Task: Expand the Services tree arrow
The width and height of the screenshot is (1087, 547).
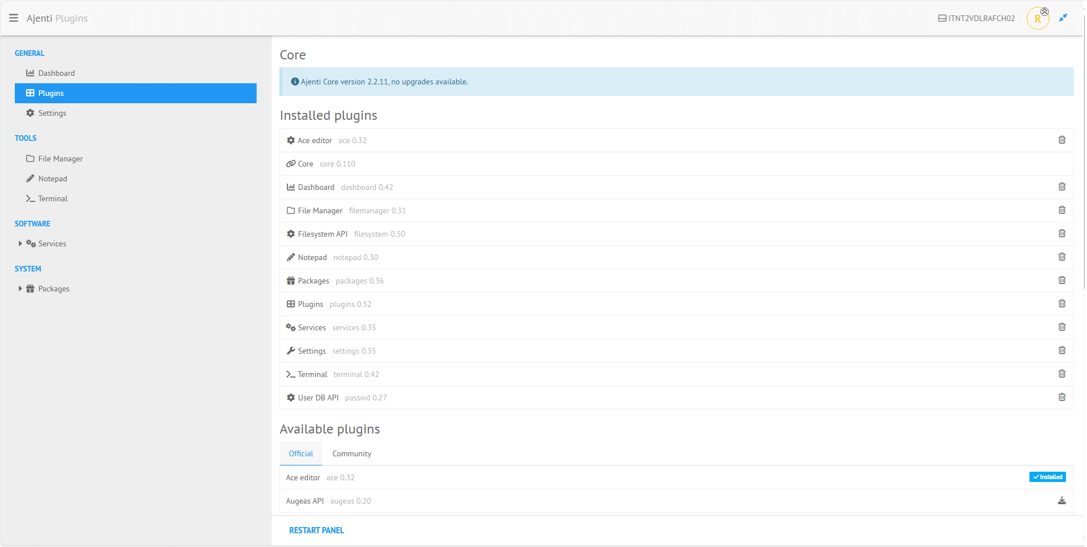Action: tap(20, 244)
